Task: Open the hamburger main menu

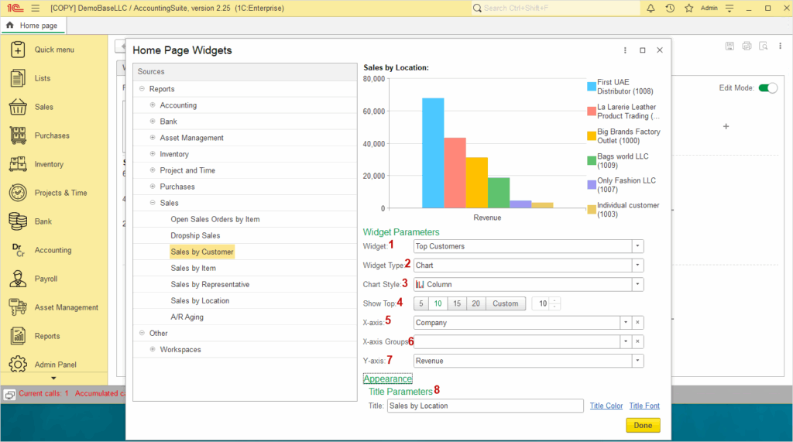Action: pos(36,8)
